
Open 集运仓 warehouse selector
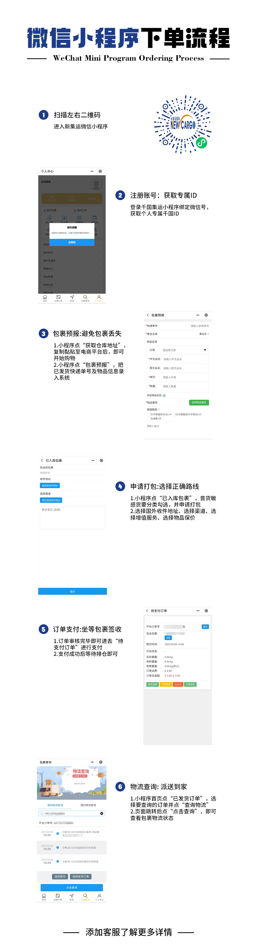204,334
